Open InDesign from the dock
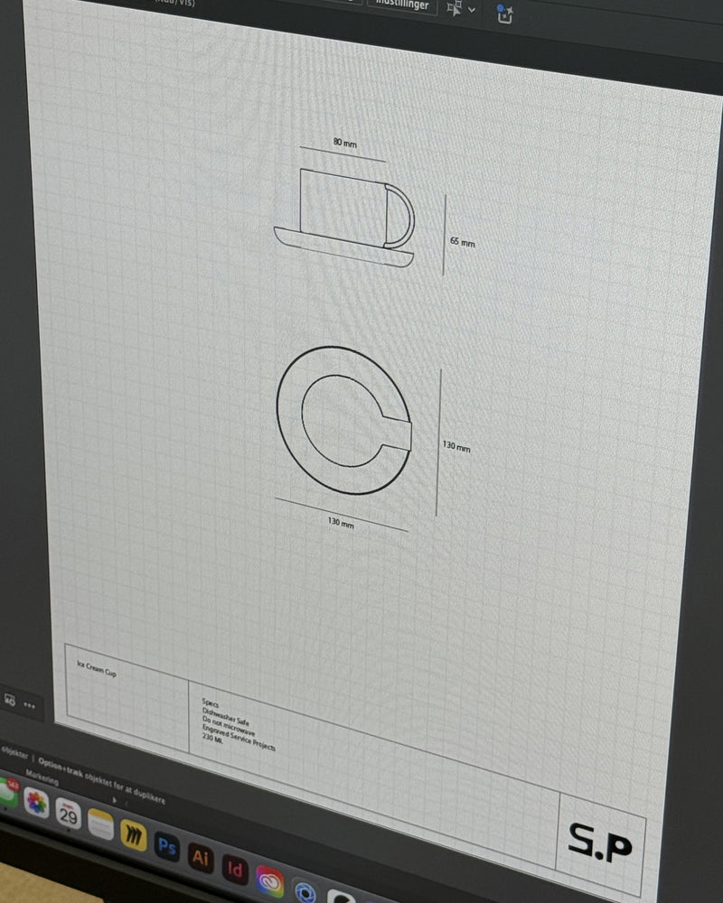This screenshot has width=723, height=903. [x=235, y=869]
